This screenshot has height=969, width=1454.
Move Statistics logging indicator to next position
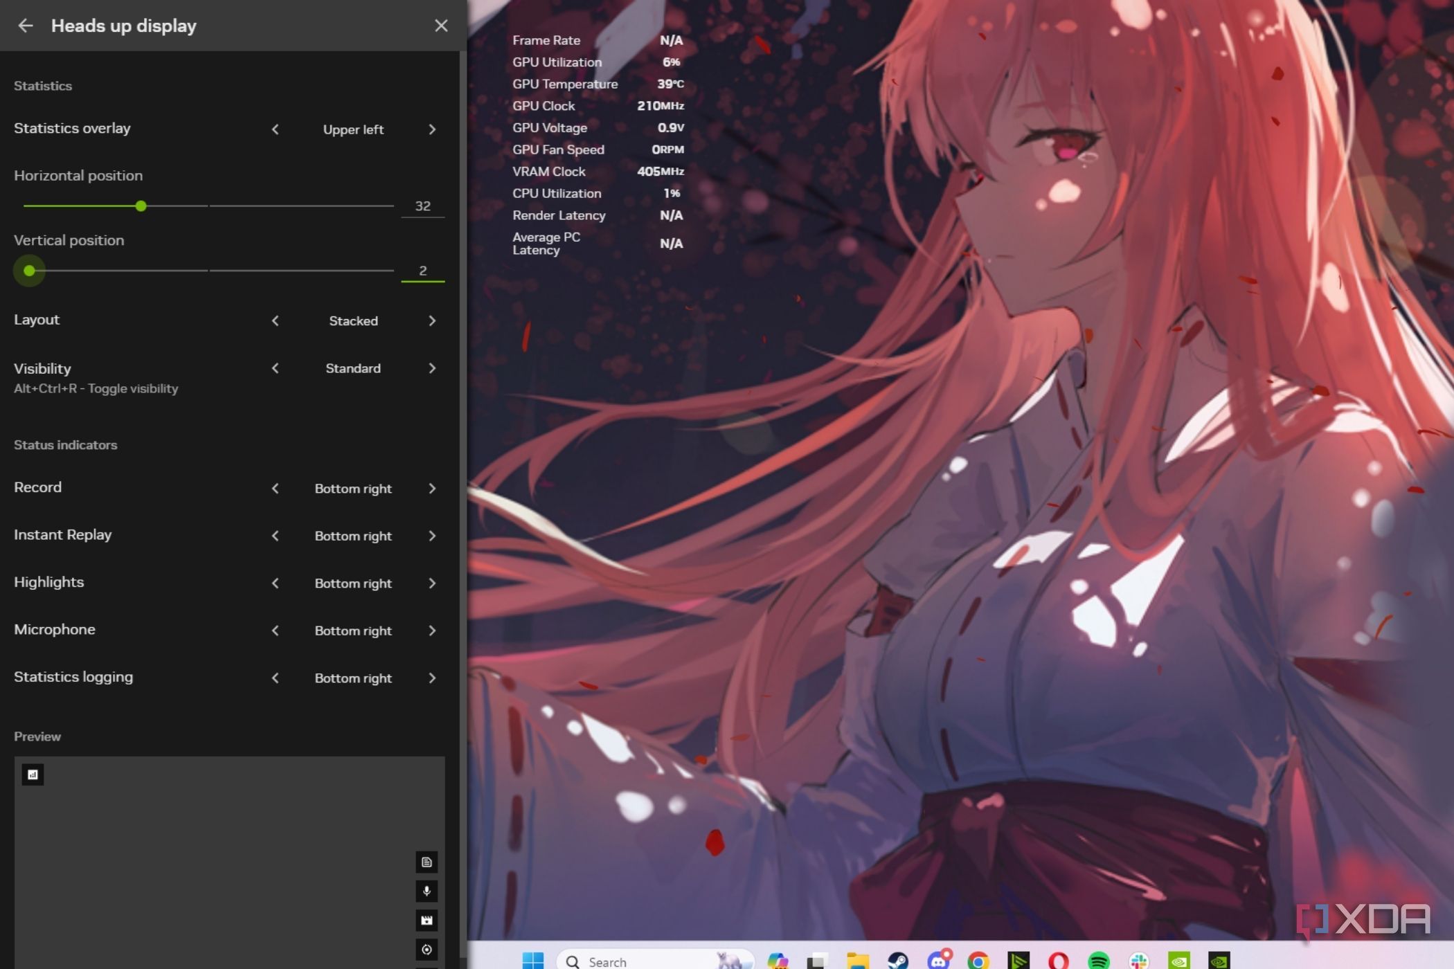pos(432,678)
